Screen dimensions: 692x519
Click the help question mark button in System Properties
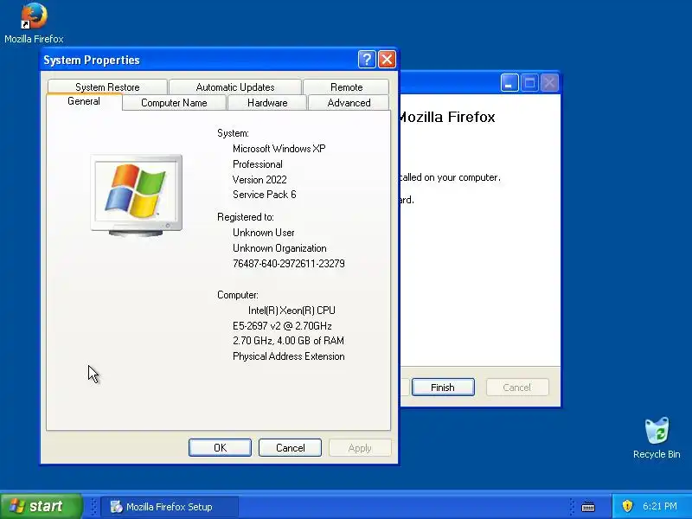367,59
